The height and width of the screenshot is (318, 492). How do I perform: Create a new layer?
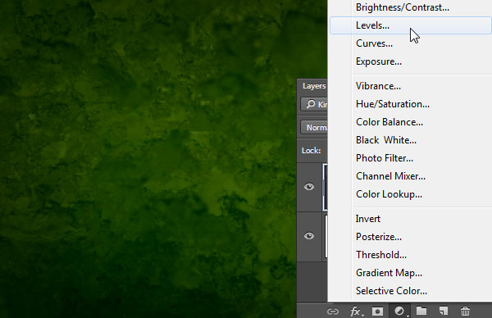click(444, 311)
